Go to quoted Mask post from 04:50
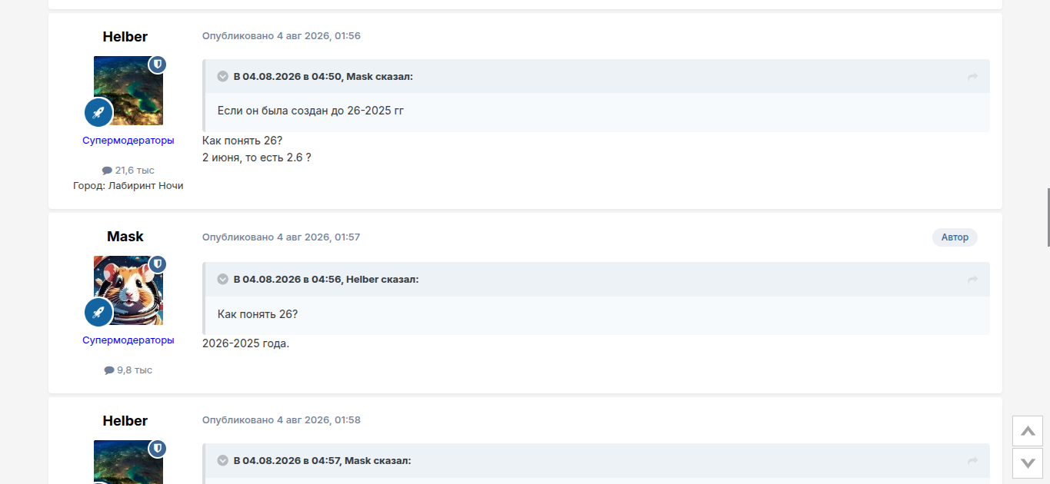1050x484 pixels. pyautogui.click(x=972, y=77)
